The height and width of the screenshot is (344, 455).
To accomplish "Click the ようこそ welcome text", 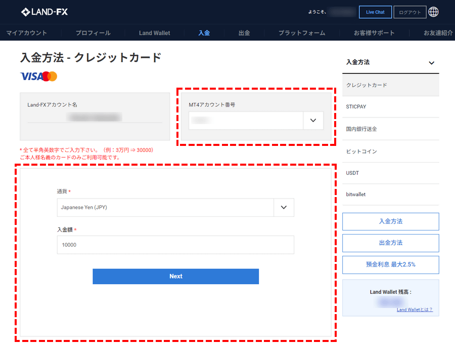I will [317, 12].
